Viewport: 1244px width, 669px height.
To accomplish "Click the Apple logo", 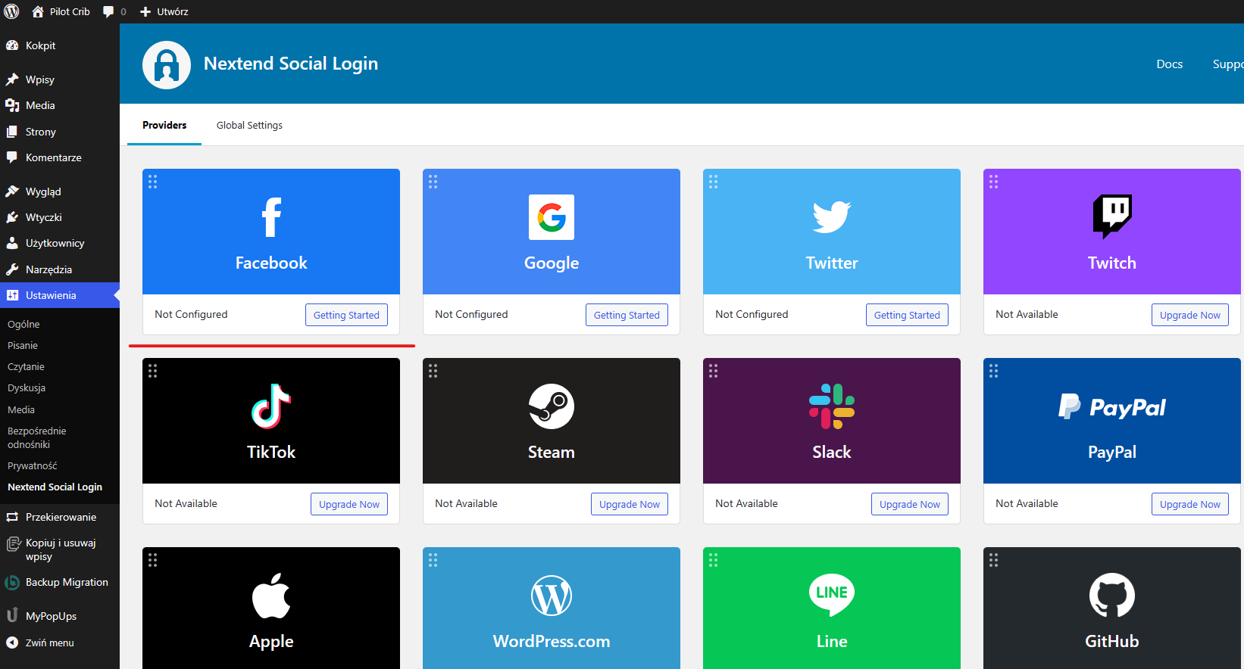I will 271,596.
